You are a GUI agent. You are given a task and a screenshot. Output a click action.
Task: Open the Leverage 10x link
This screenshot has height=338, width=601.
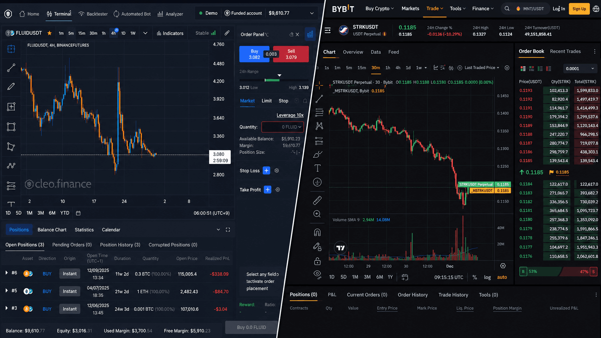[x=290, y=115]
